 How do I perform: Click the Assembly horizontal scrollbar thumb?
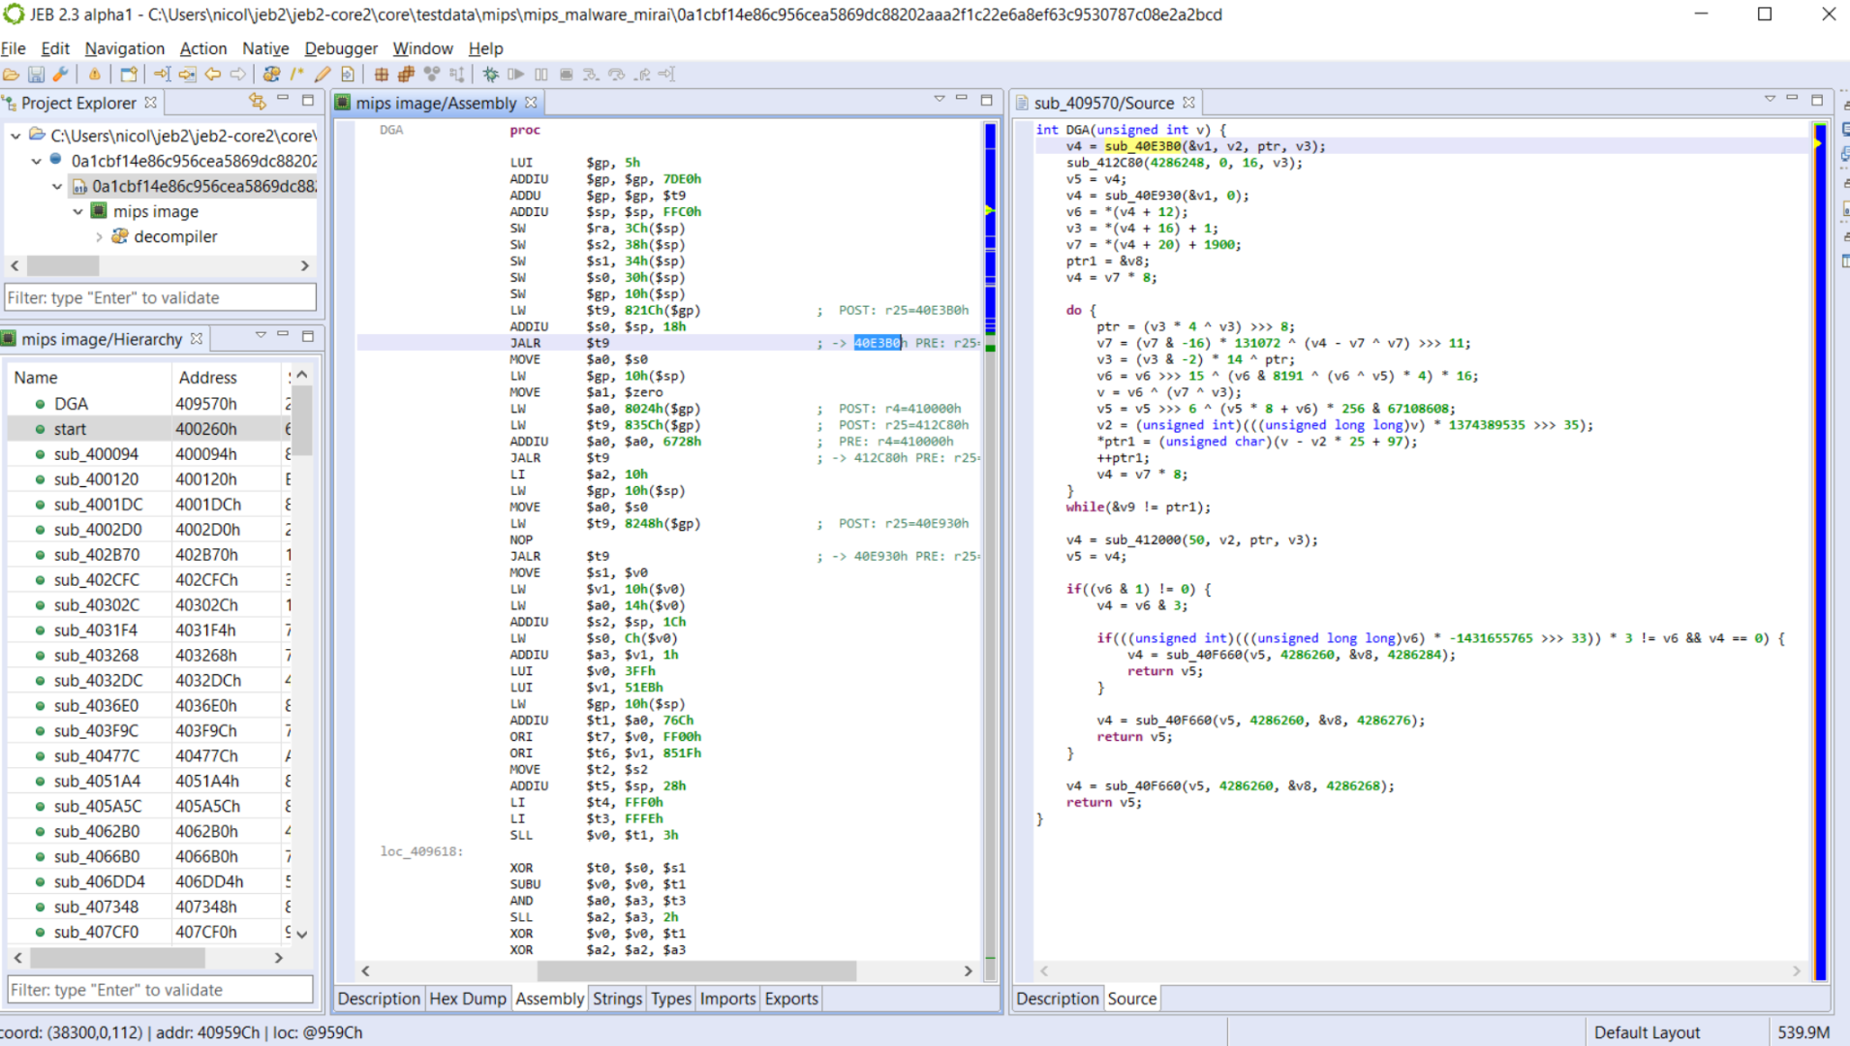coord(696,970)
